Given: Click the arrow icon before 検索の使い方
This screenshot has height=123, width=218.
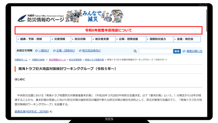Looking at the screenshot, I should coord(184,51).
